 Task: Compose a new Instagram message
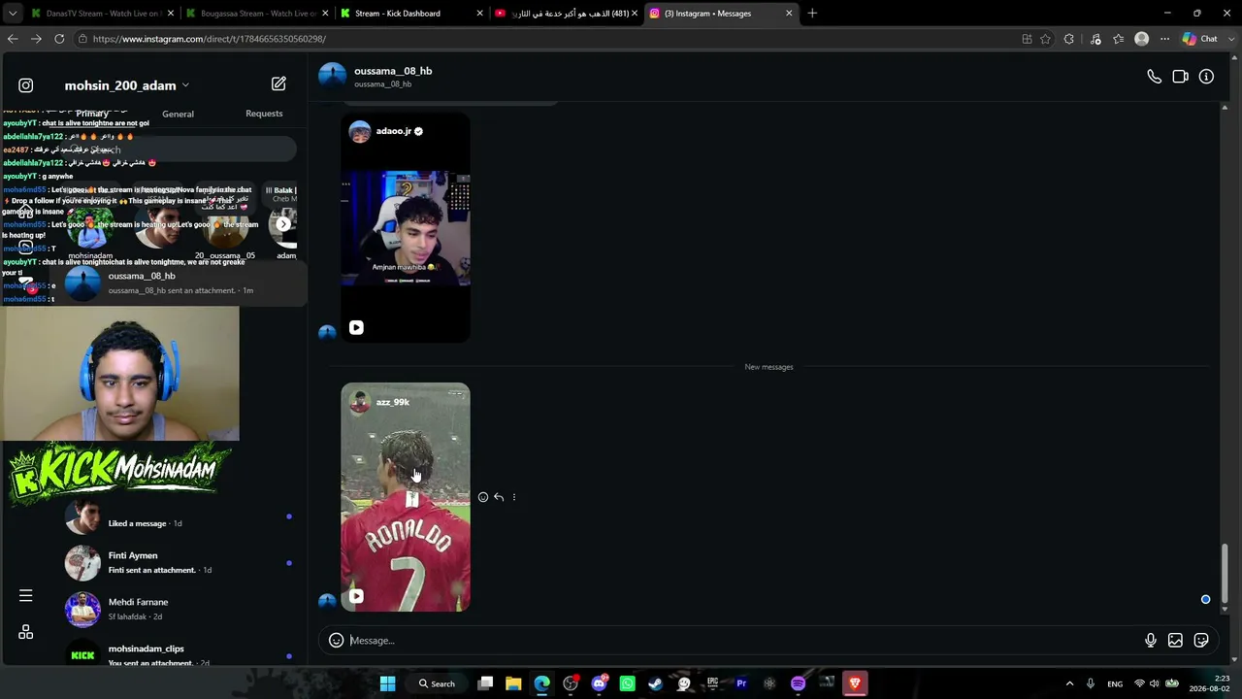(278, 84)
